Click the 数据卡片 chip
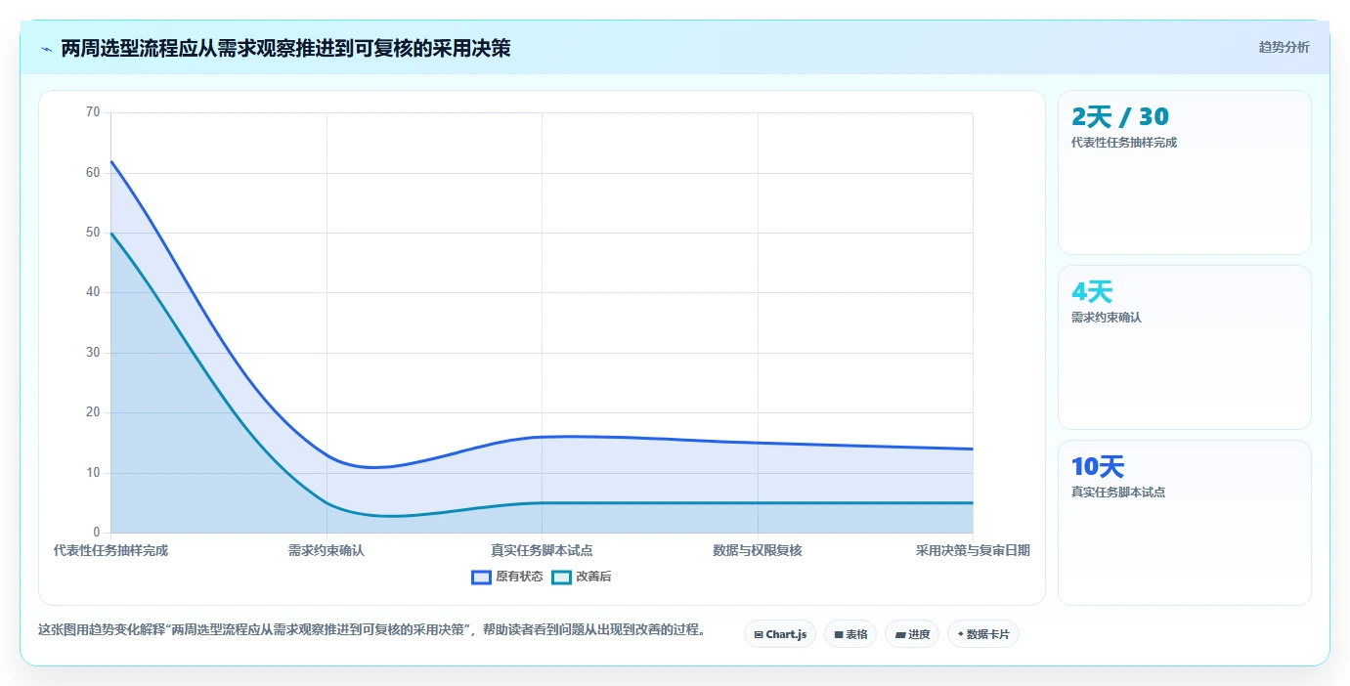 pyautogui.click(x=983, y=634)
